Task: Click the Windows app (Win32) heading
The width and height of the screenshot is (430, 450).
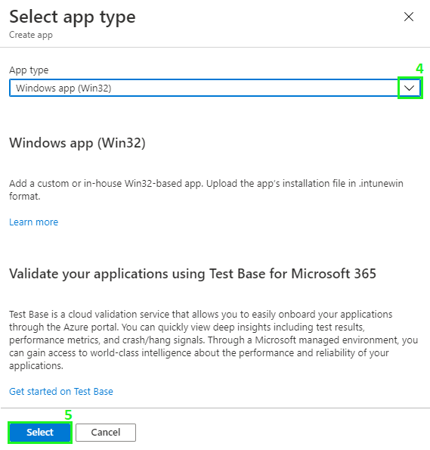Action: coord(77,143)
